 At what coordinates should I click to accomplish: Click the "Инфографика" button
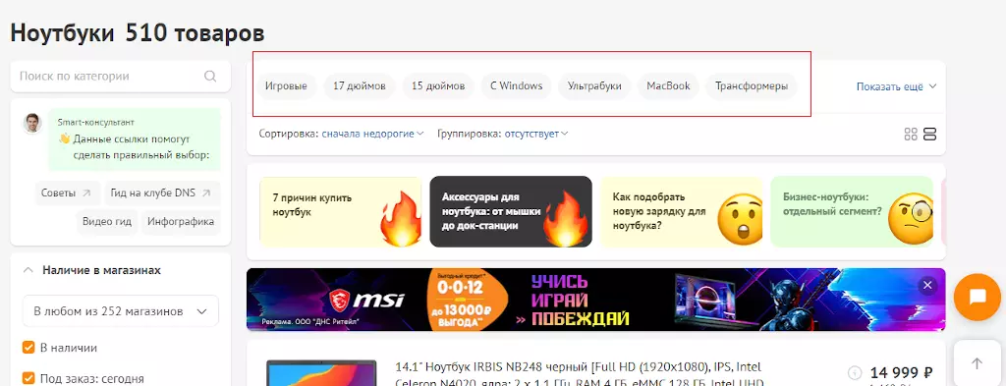click(181, 222)
